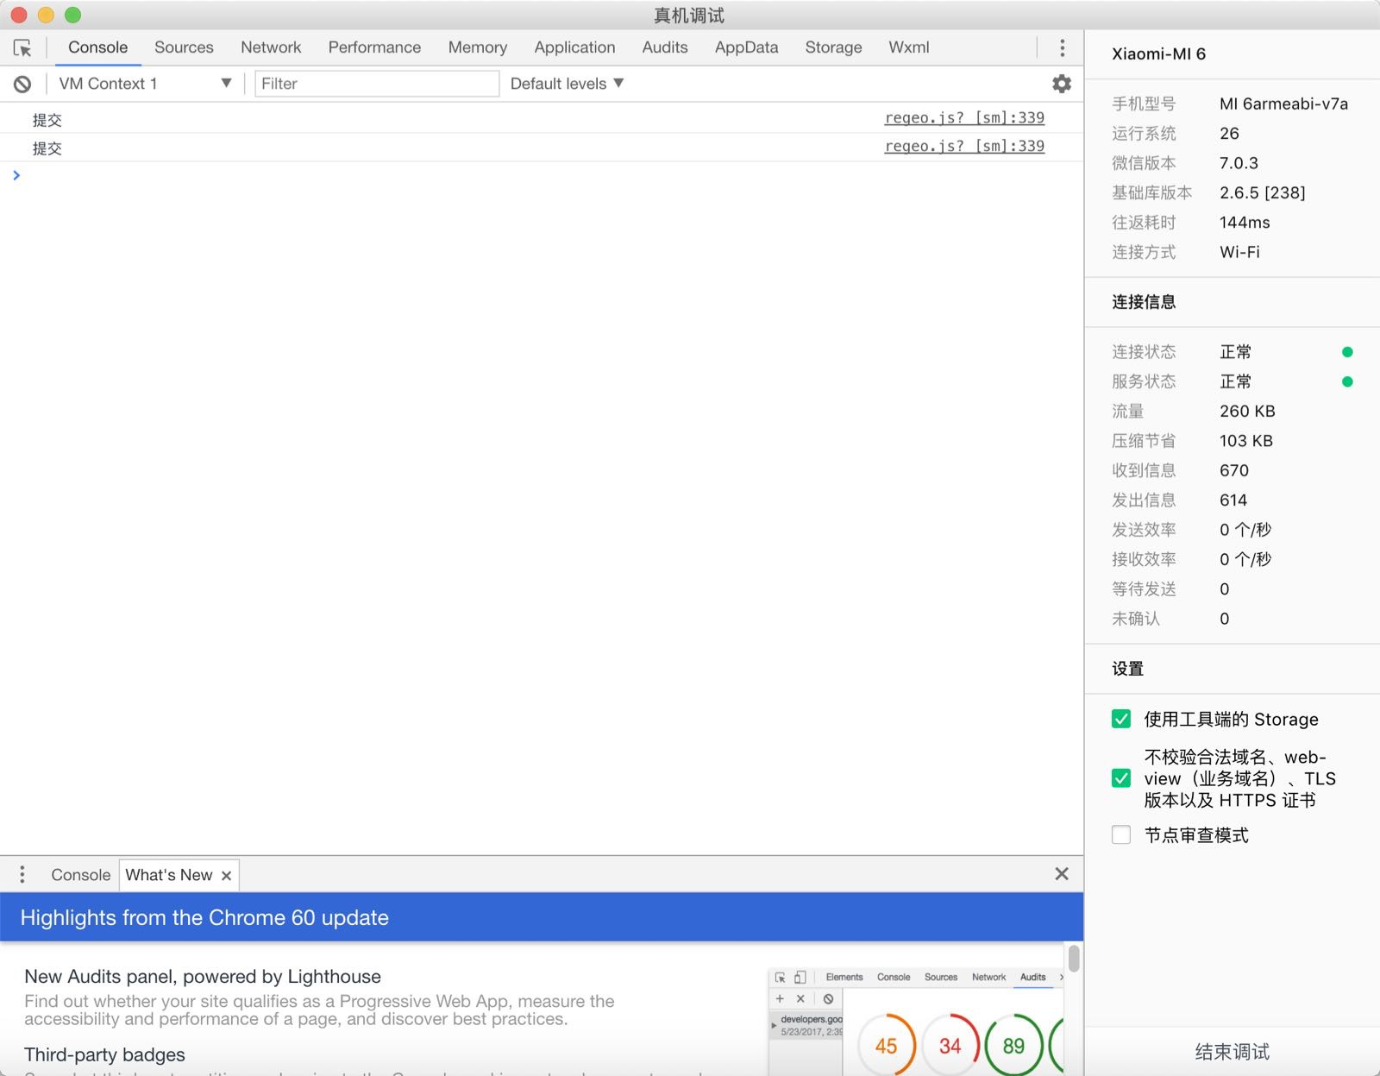1380x1076 pixels.
Task: Click the 'MI 6armeabi-v7a' model value
Action: tap(1283, 104)
